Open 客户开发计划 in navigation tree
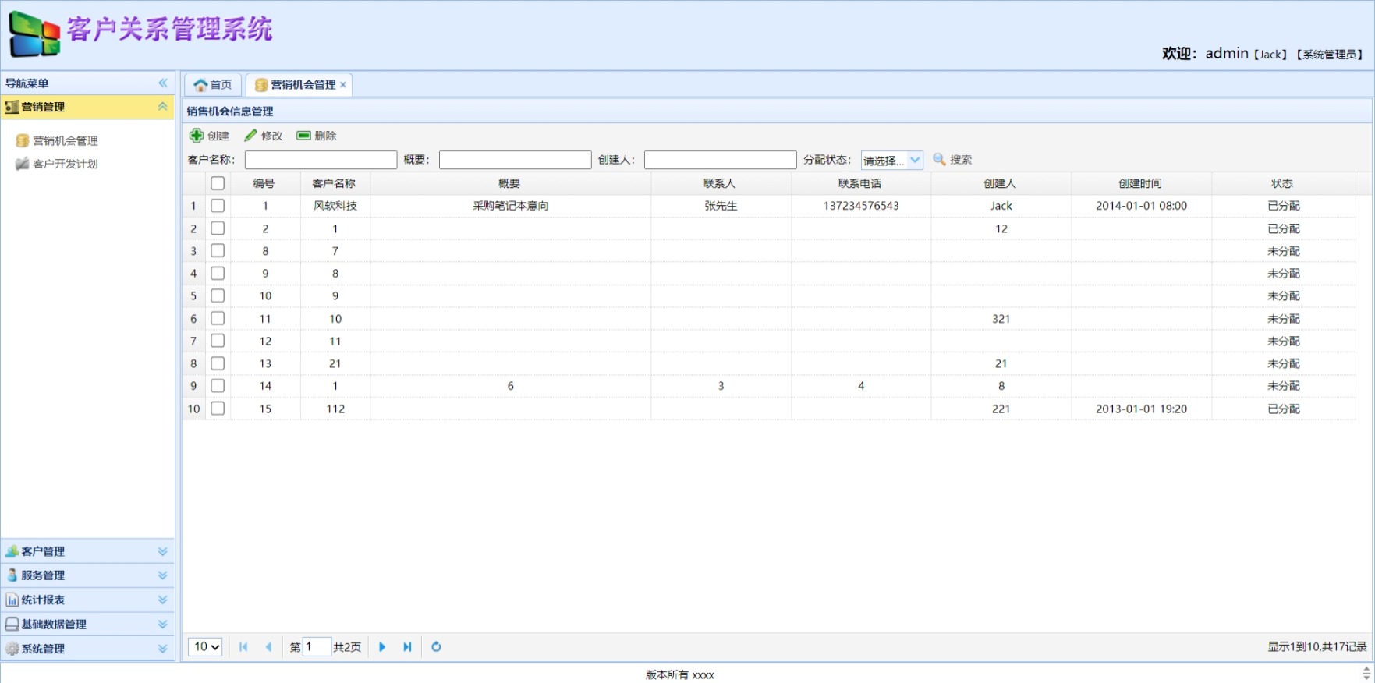This screenshot has width=1375, height=683. tap(66, 164)
